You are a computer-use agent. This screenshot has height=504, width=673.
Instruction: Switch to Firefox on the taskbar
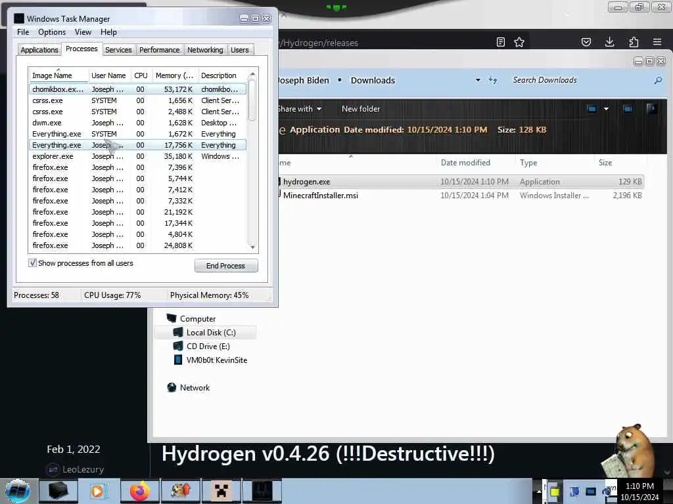click(x=139, y=491)
